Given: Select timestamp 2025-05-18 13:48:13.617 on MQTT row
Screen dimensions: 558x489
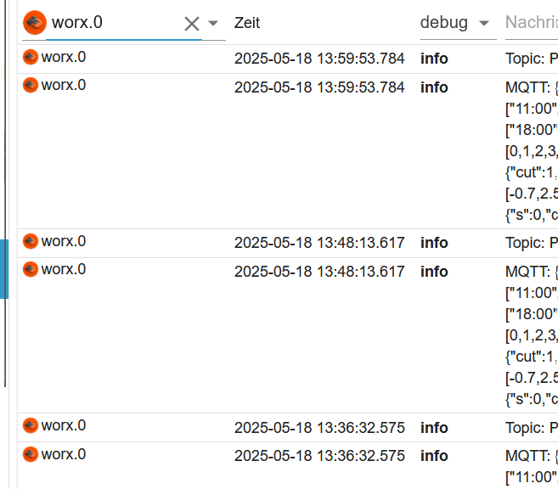Looking at the screenshot, I should [x=319, y=272].
